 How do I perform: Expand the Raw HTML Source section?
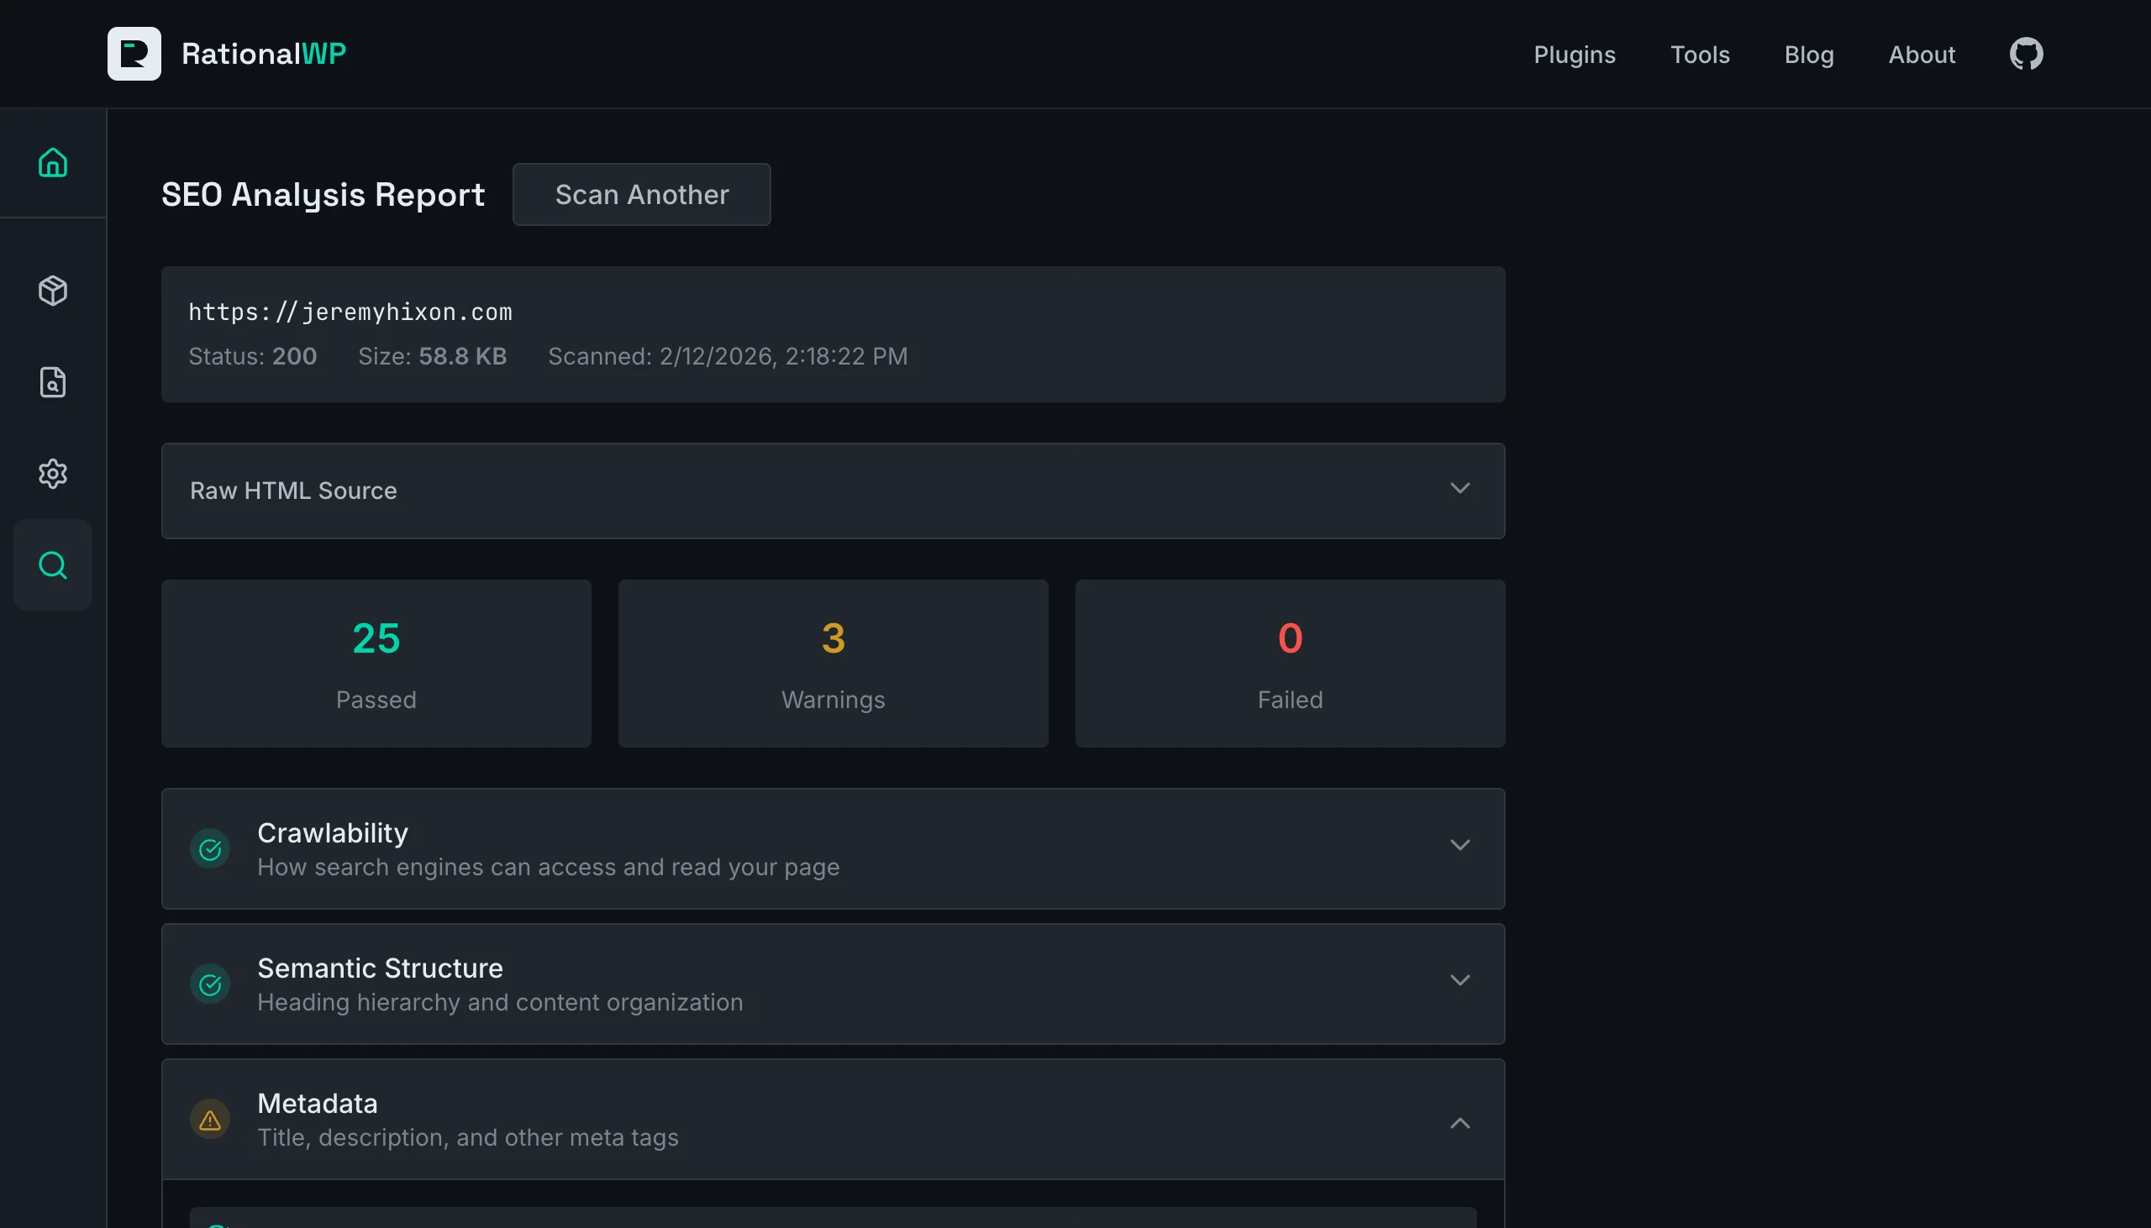(x=1460, y=487)
